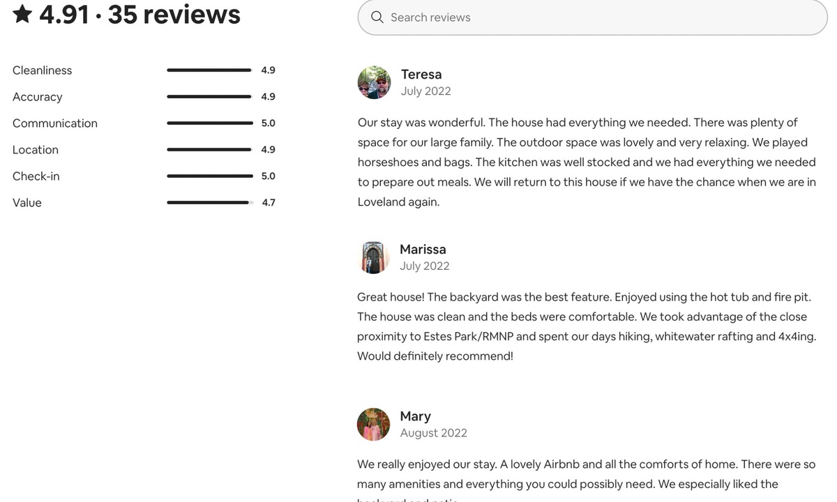Select reviewer name Teresa

(x=421, y=75)
